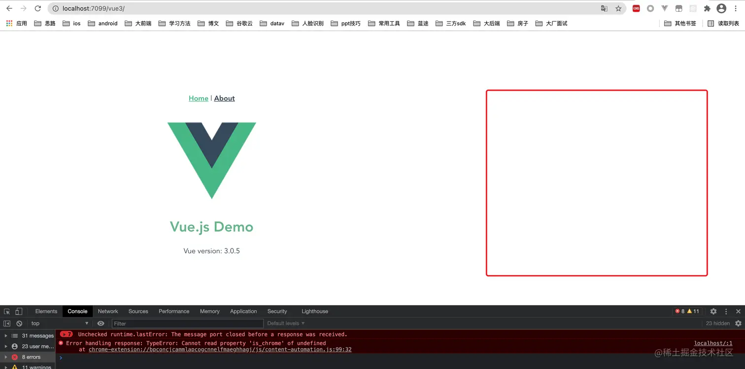Image resolution: width=745 pixels, height=369 pixels.
Task: Select the 8 errors sidebar row
Action: pos(28,357)
